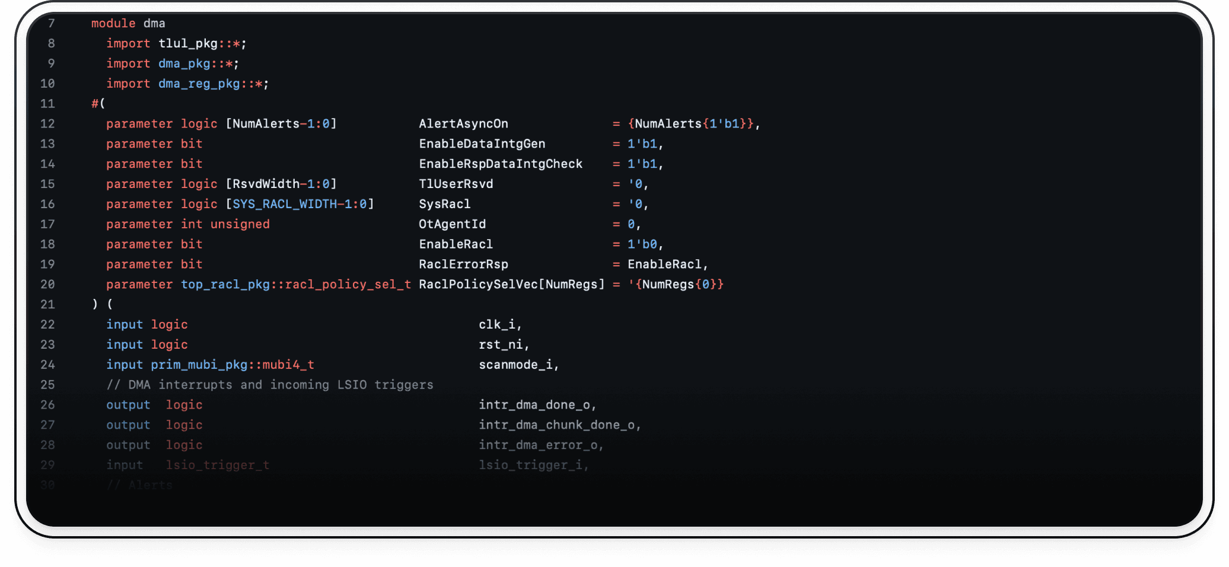Click dma_reg_pkg import identifier
The height and width of the screenshot is (567, 1229).
(x=199, y=84)
